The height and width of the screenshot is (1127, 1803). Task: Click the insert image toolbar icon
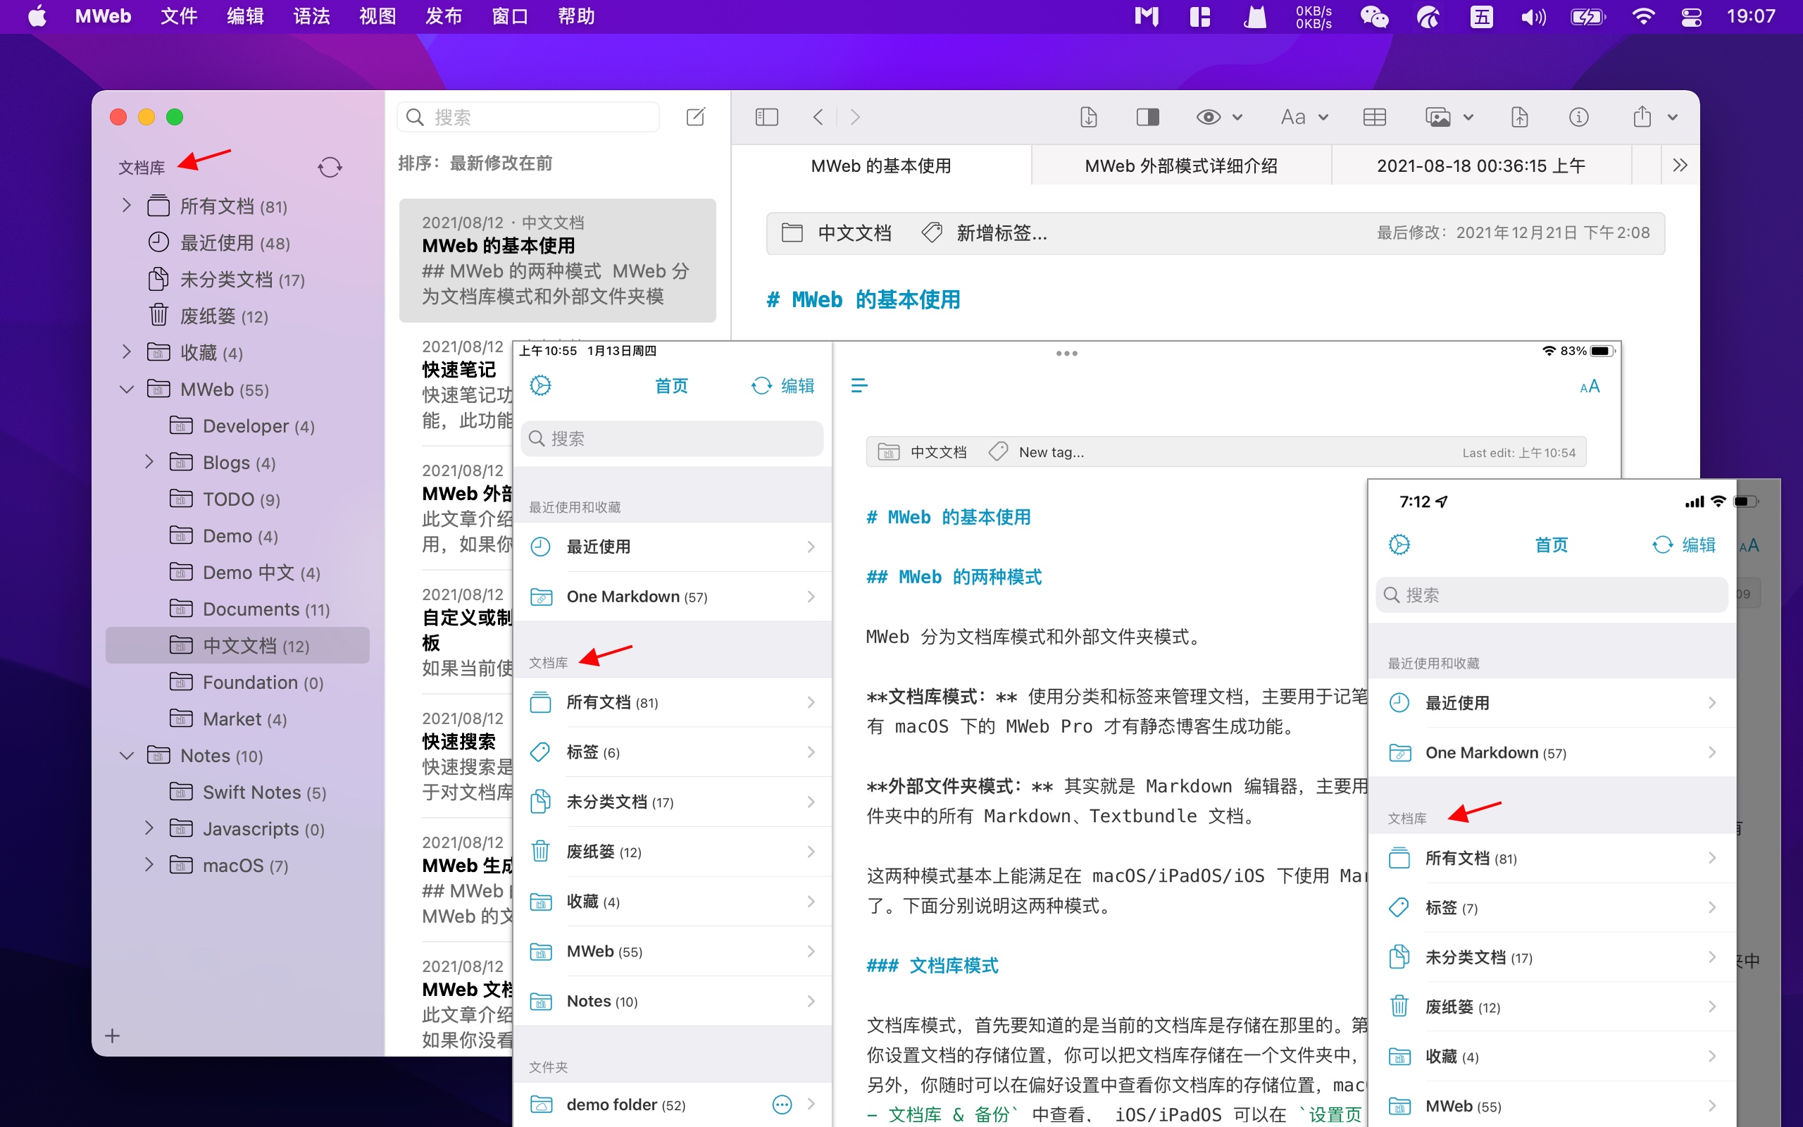(1438, 117)
